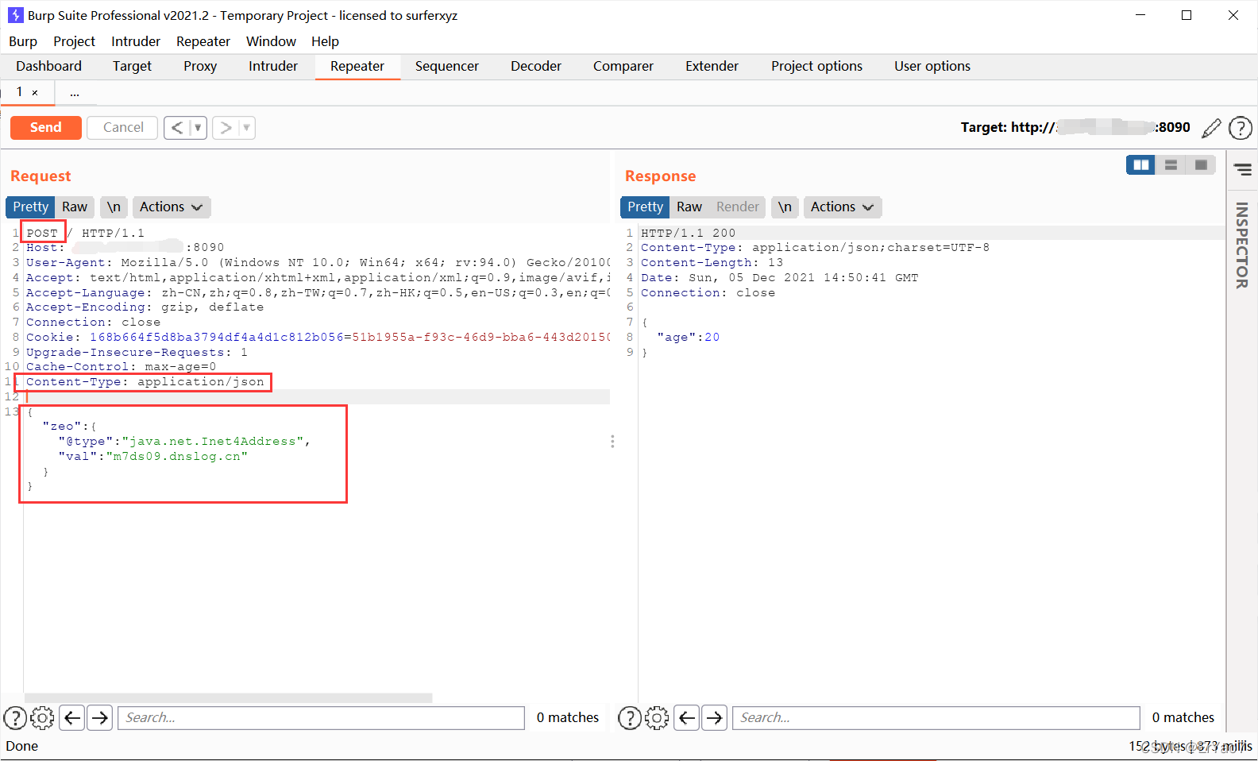
Task: Focus the response search field
Action: tap(936, 718)
